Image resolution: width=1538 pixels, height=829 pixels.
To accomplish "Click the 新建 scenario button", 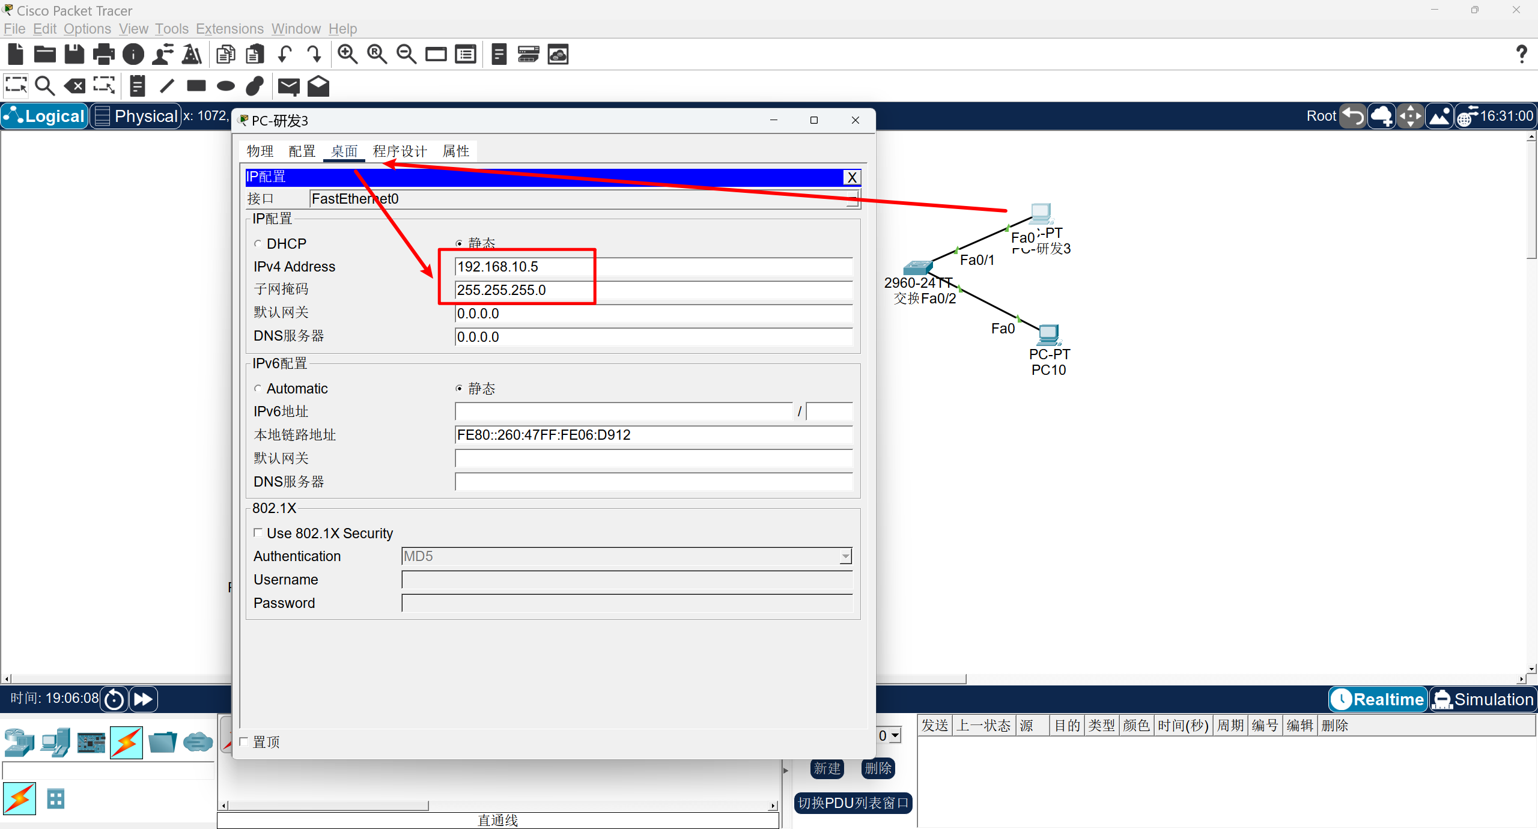I will (827, 769).
